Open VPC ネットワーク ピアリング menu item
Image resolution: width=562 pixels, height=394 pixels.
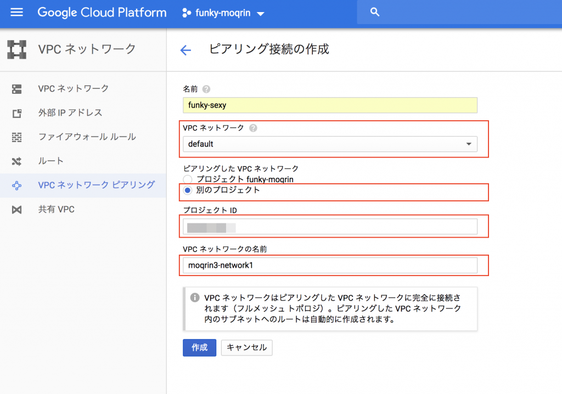tap(96, 185)
